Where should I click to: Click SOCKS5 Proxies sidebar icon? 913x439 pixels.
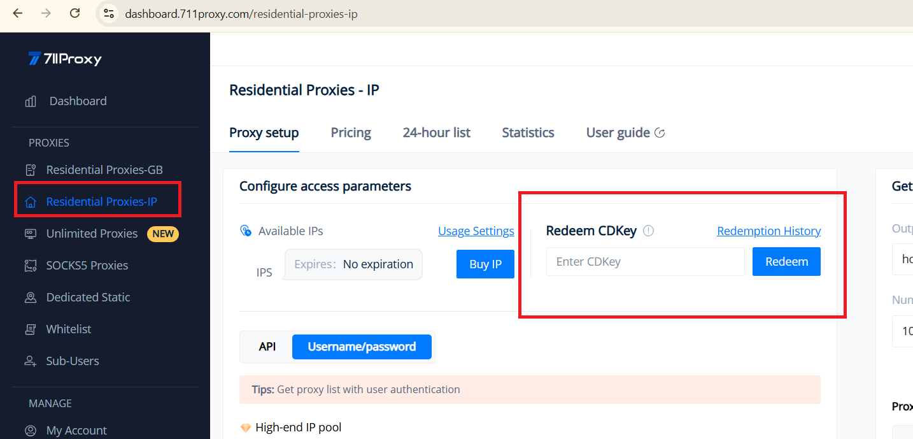(30, 266)
